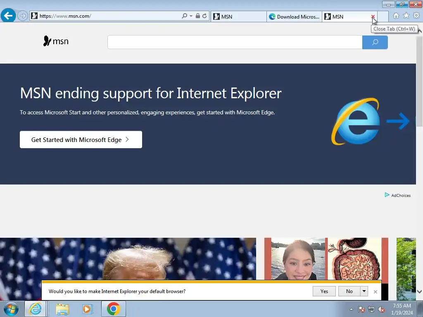Click the forward navigation arrow

[x=23, y=16]
